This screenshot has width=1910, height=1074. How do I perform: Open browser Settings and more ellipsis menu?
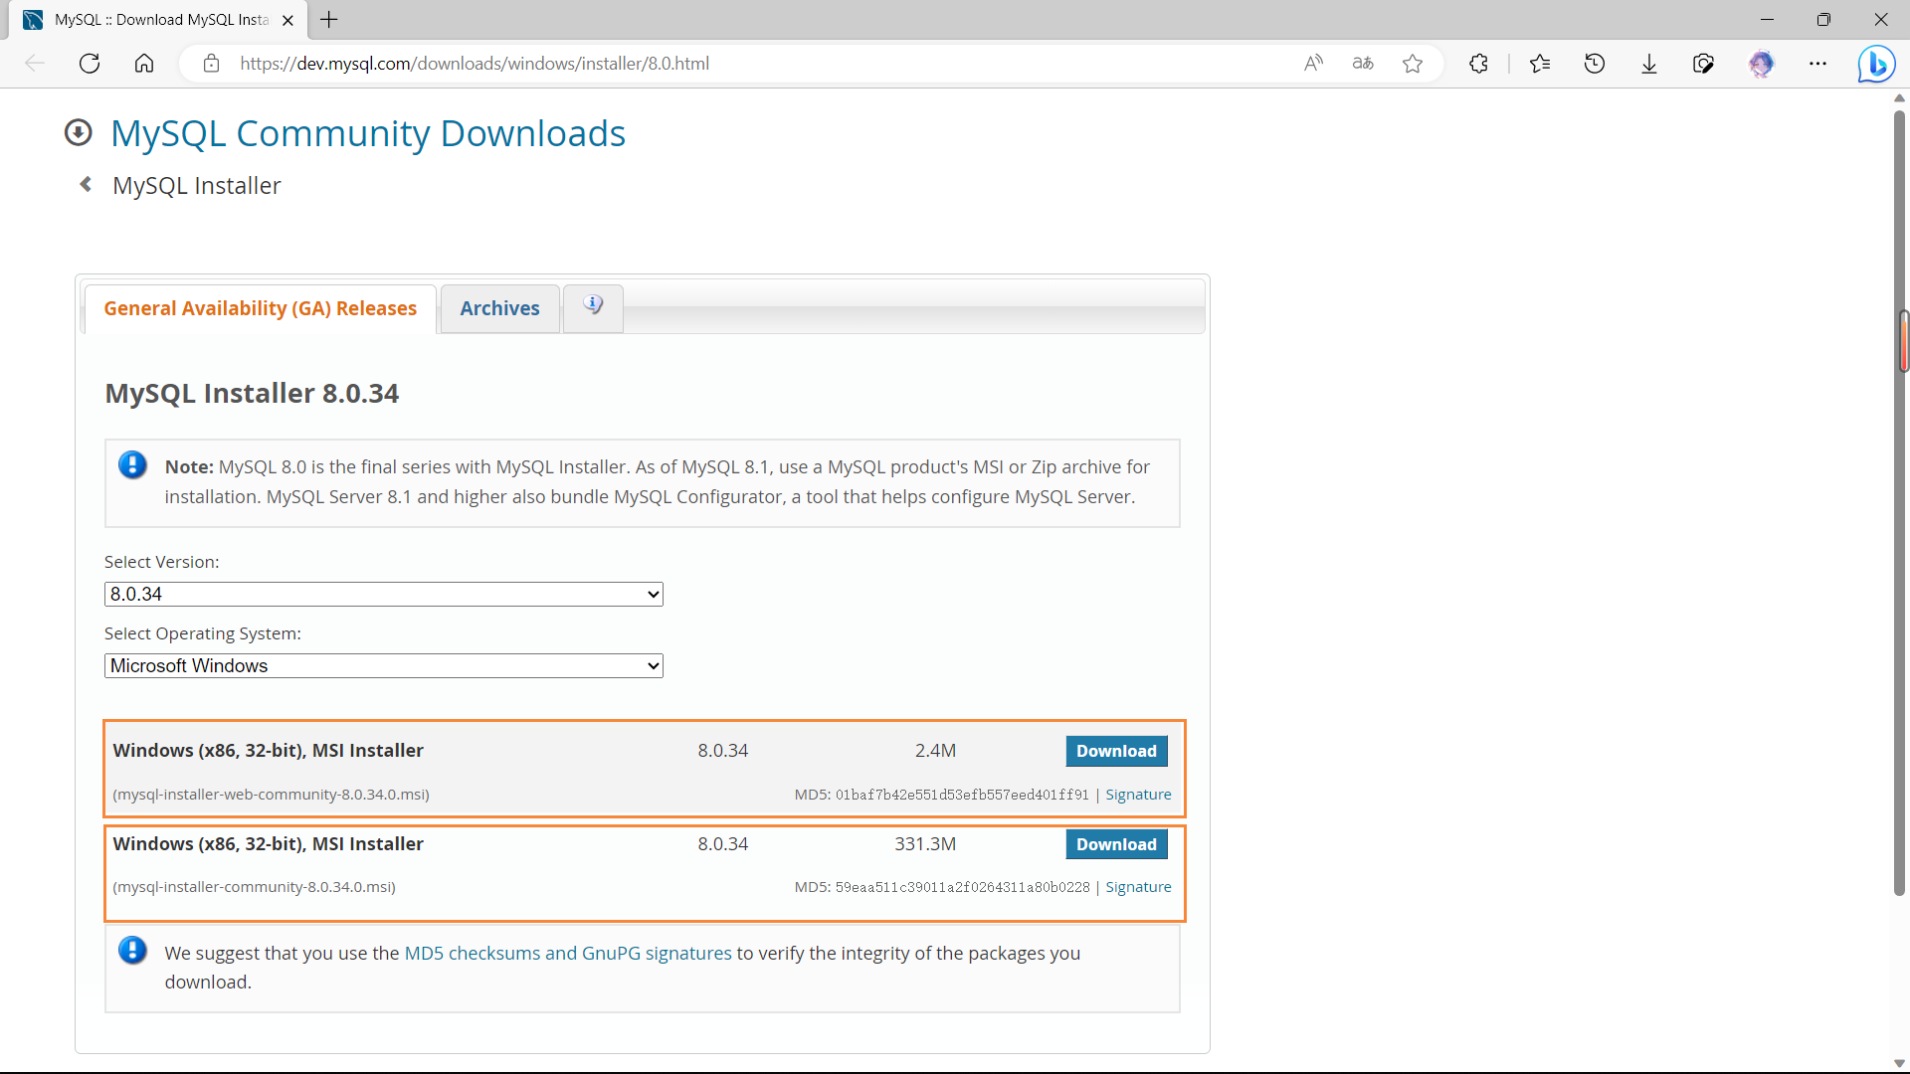1817,64
